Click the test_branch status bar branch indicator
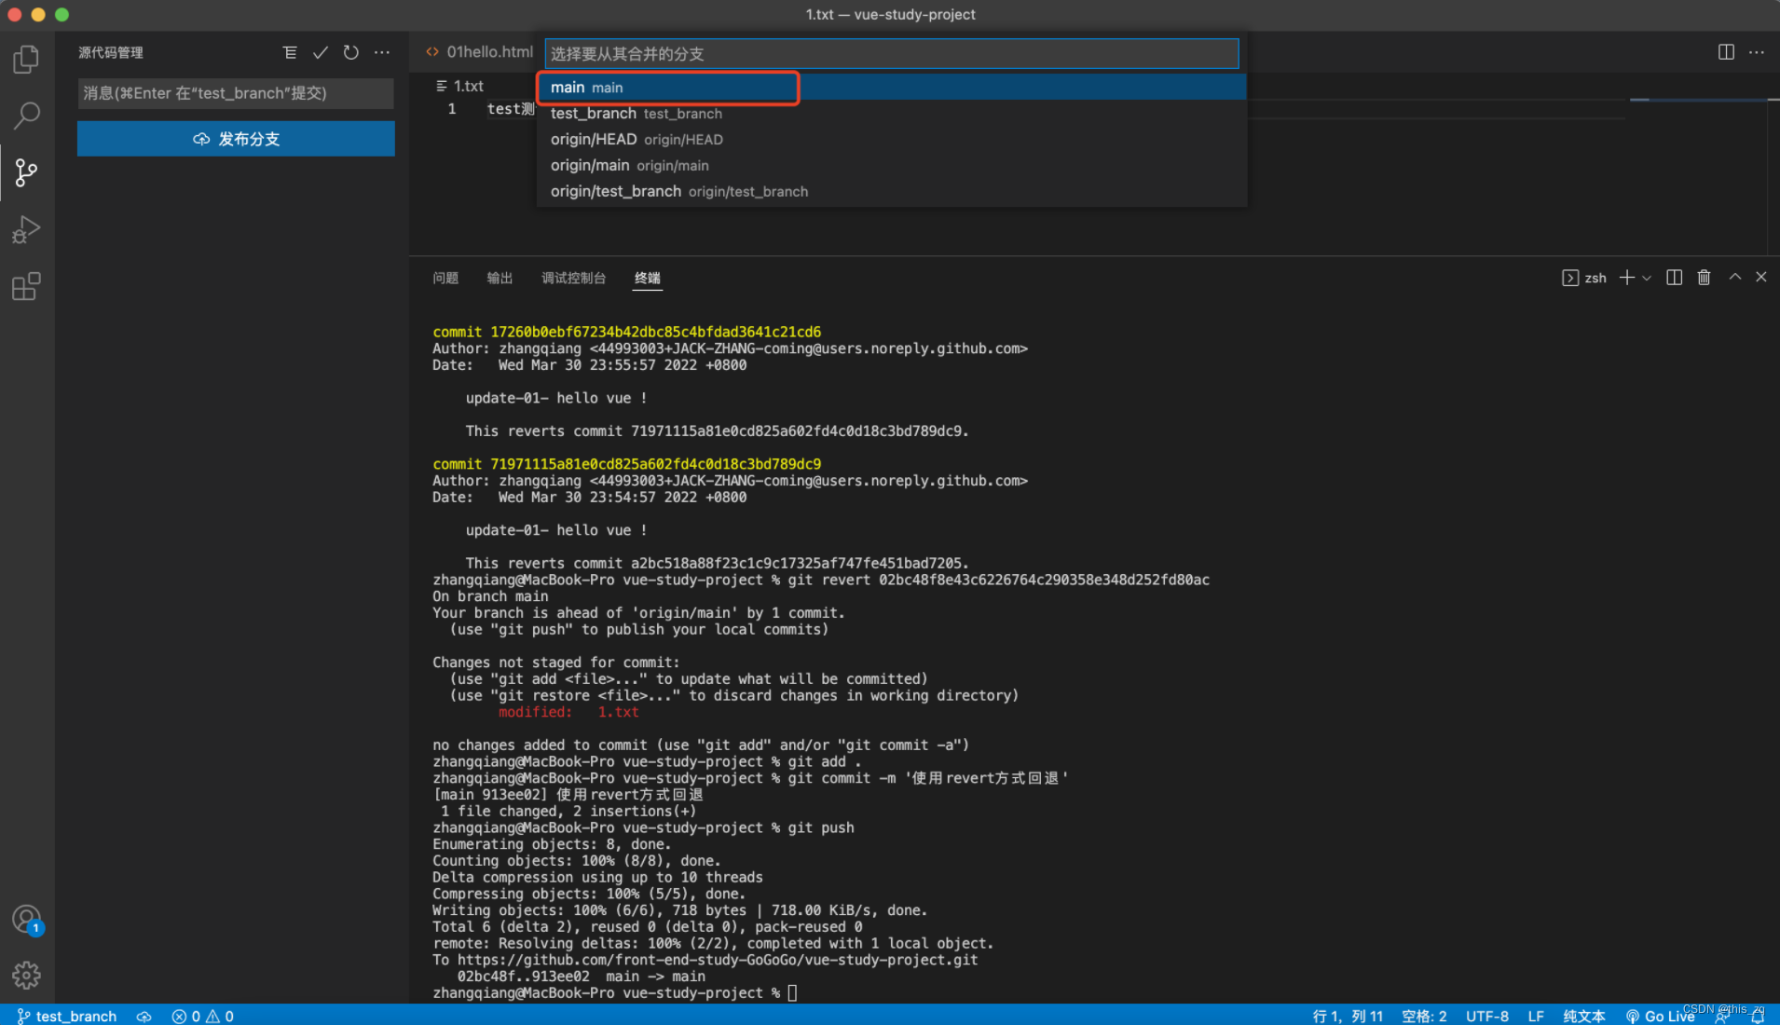1780x1025 pixels. coord(67,1016)
